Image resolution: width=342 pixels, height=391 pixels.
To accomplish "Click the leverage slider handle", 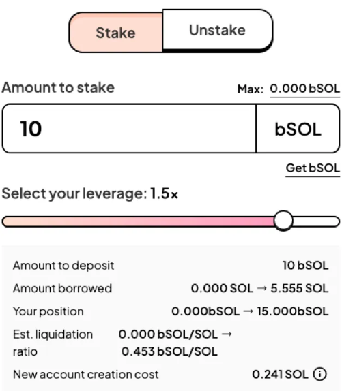I will [x=283, y=221].
